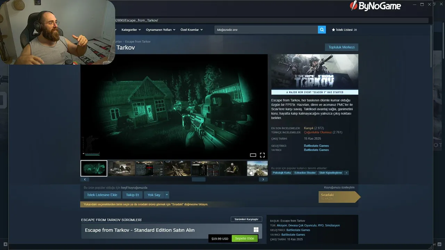Expand the Özel Kısımlar menu

(192, 30)
